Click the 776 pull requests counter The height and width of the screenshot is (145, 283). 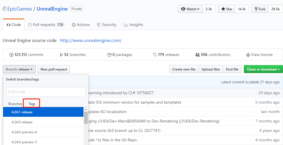click(60, 25)
